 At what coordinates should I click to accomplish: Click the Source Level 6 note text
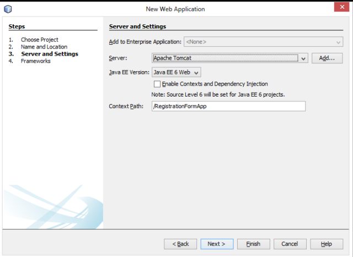(x=218, y=94)
